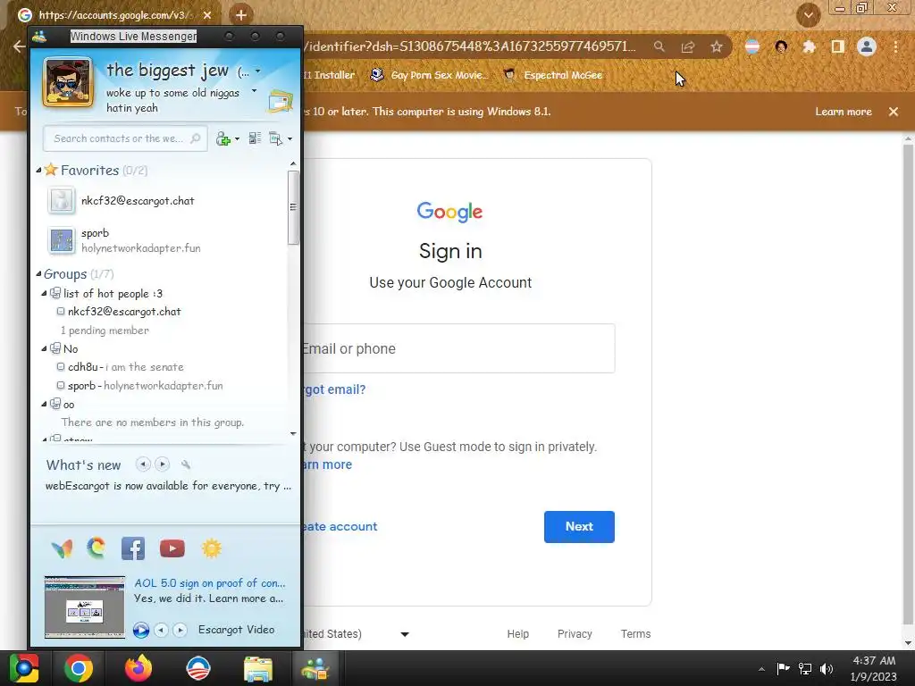Collapse the Favorites section

click(x=38, y=171)
